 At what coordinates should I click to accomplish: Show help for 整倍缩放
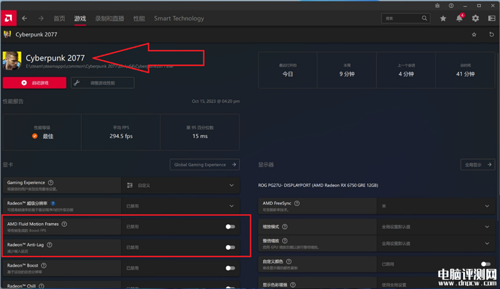285,240
